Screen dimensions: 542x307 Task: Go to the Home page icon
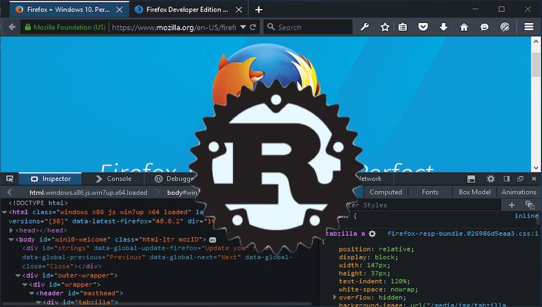point(464,27)
